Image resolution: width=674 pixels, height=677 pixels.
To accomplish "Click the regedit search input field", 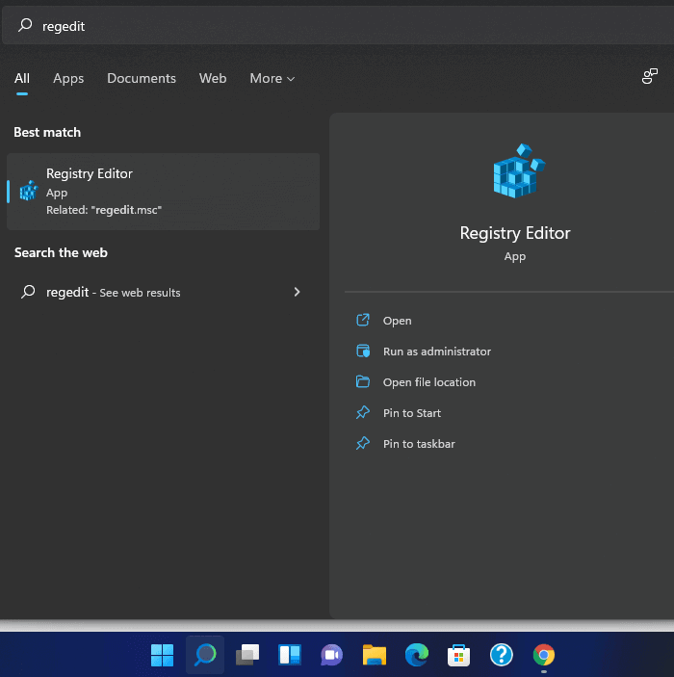I will point(338,25).
